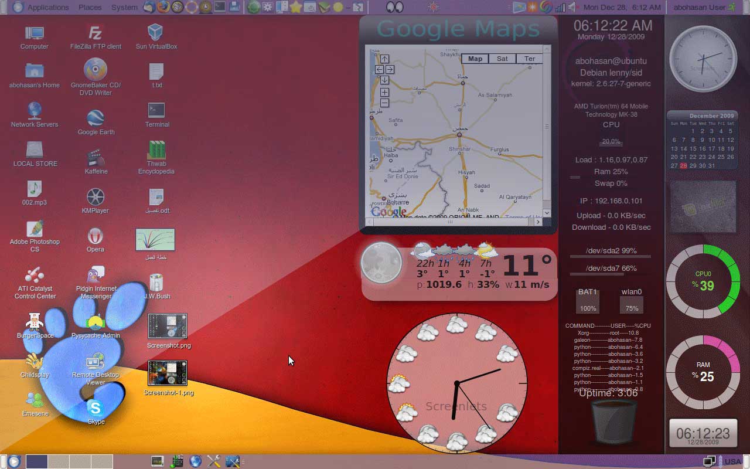Switch Google Maps to Ter view

(x=529, y=59)
